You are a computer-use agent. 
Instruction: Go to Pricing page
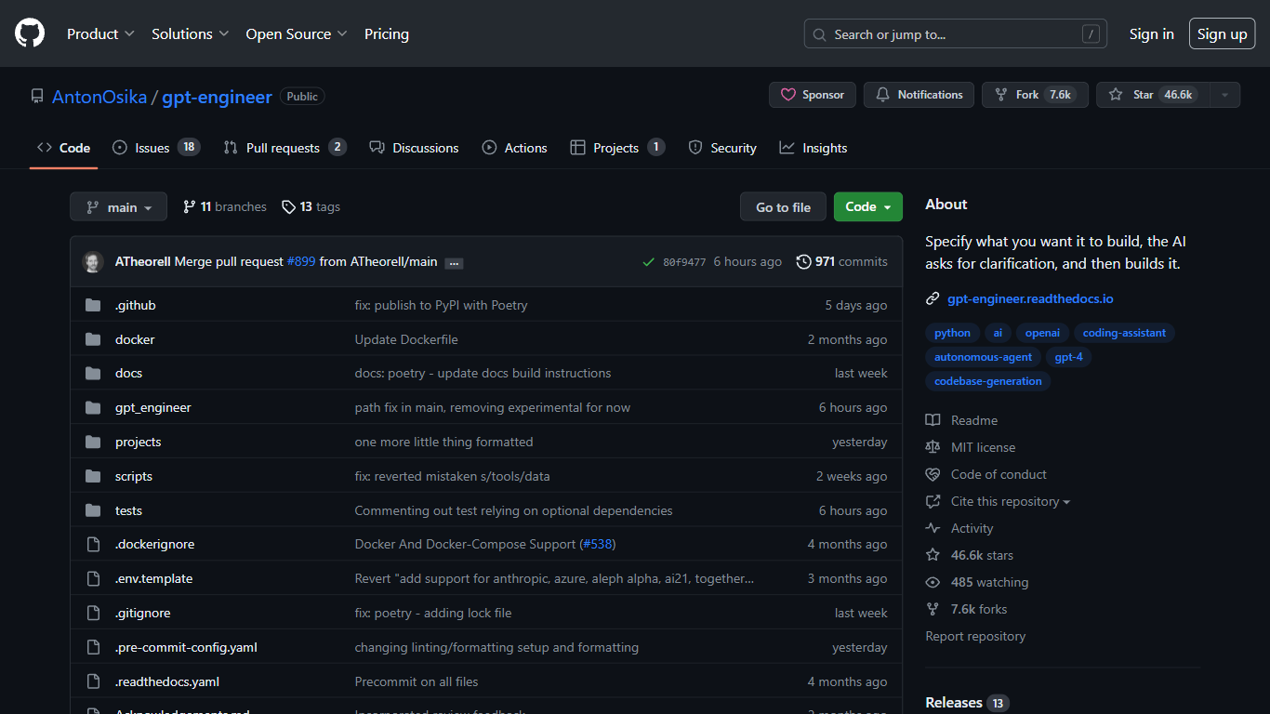[387, 33]
